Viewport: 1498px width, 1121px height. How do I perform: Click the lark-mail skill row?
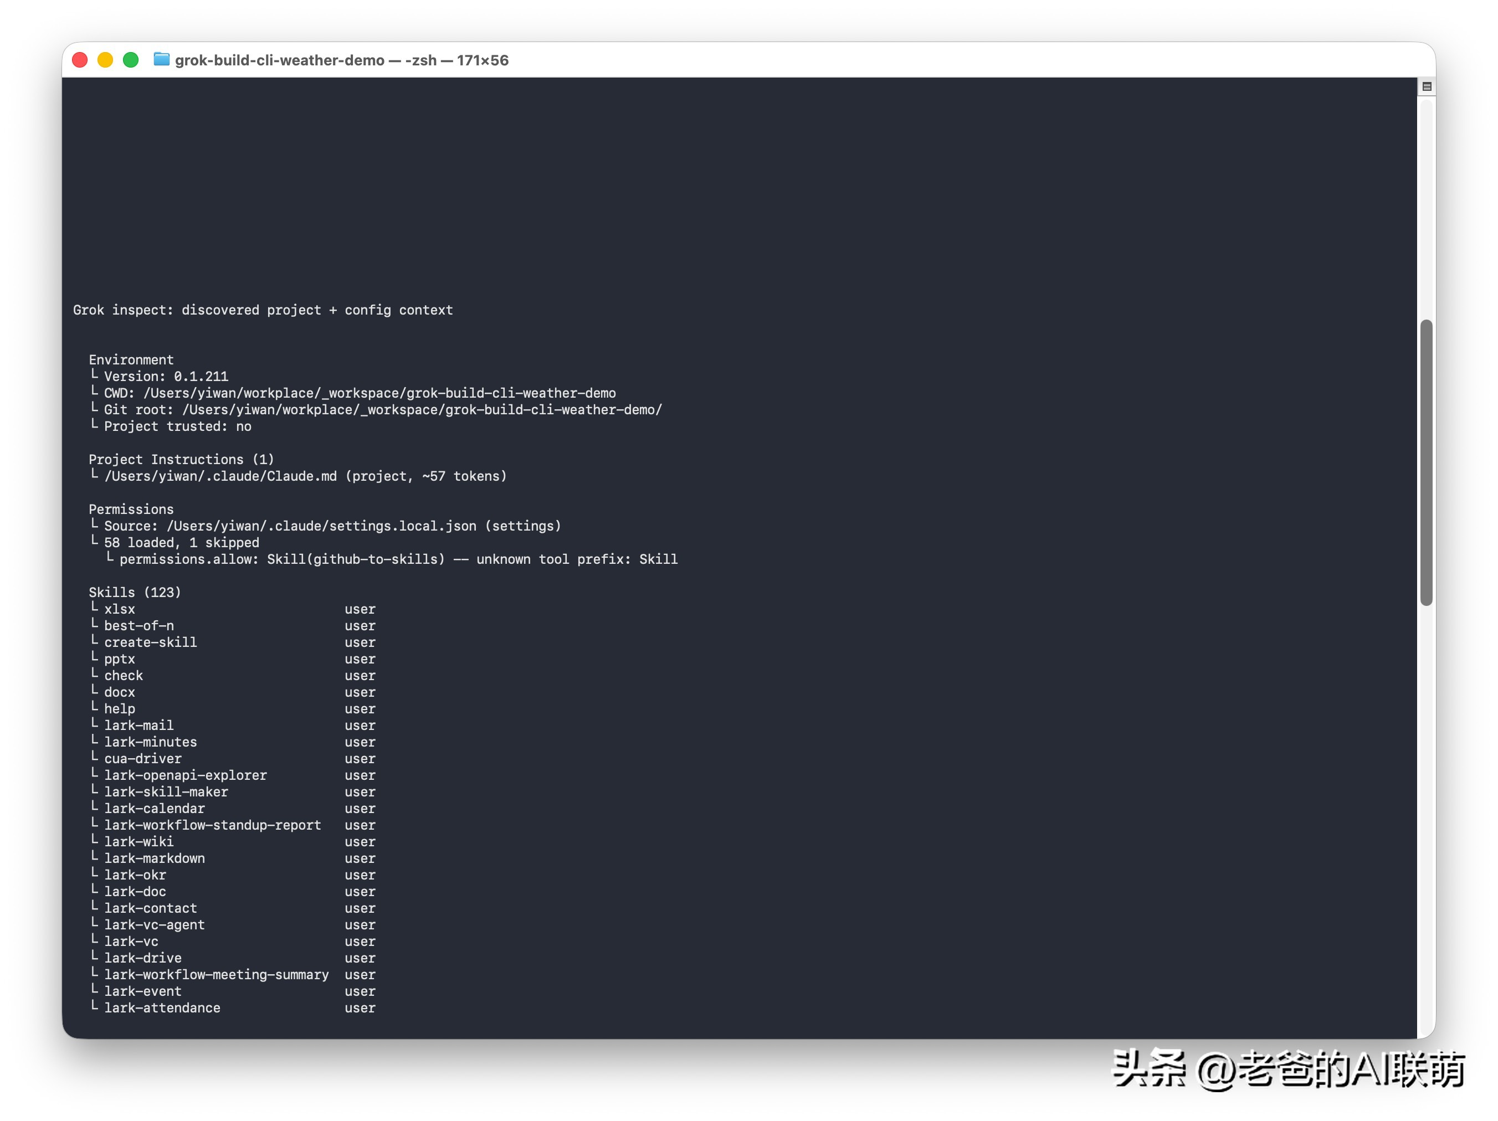point(233,725)
